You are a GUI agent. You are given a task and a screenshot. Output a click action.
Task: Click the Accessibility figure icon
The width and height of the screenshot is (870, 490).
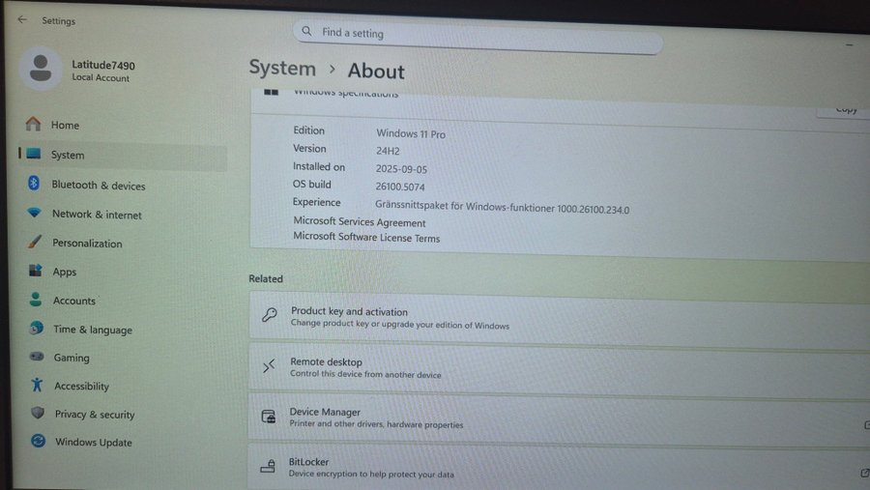(x=37, y=386)
